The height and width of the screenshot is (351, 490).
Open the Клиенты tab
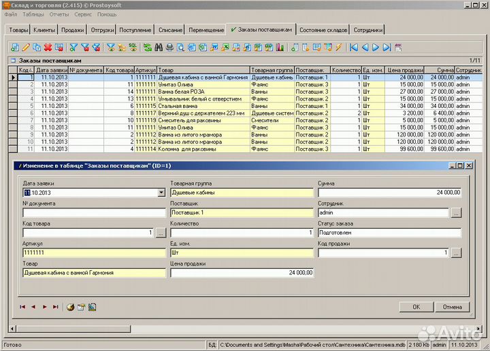pos(44,31)
